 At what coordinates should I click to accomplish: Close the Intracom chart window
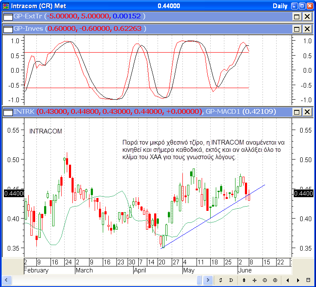pos(310,6)
